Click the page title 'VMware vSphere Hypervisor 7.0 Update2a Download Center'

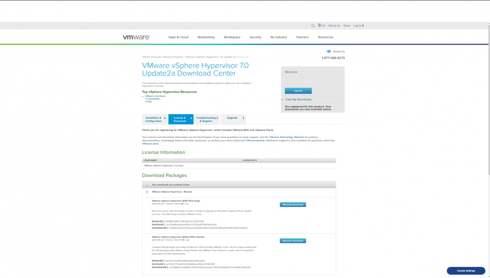[x=195, y=70]
